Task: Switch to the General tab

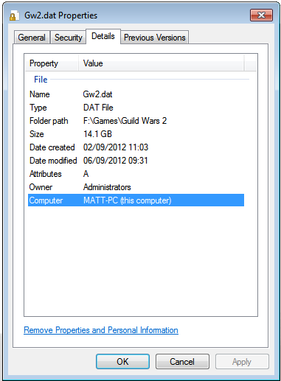Action: 32,38
